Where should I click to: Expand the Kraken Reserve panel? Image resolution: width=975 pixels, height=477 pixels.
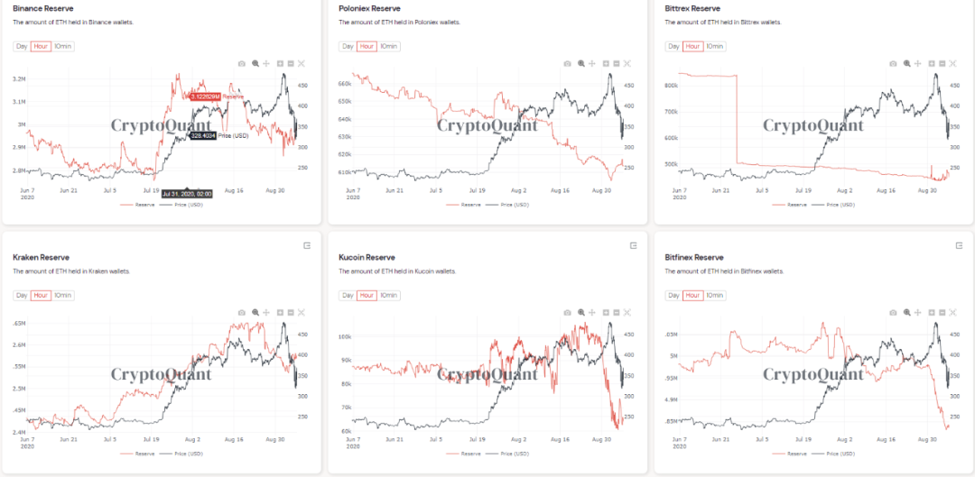click(306, 245)
